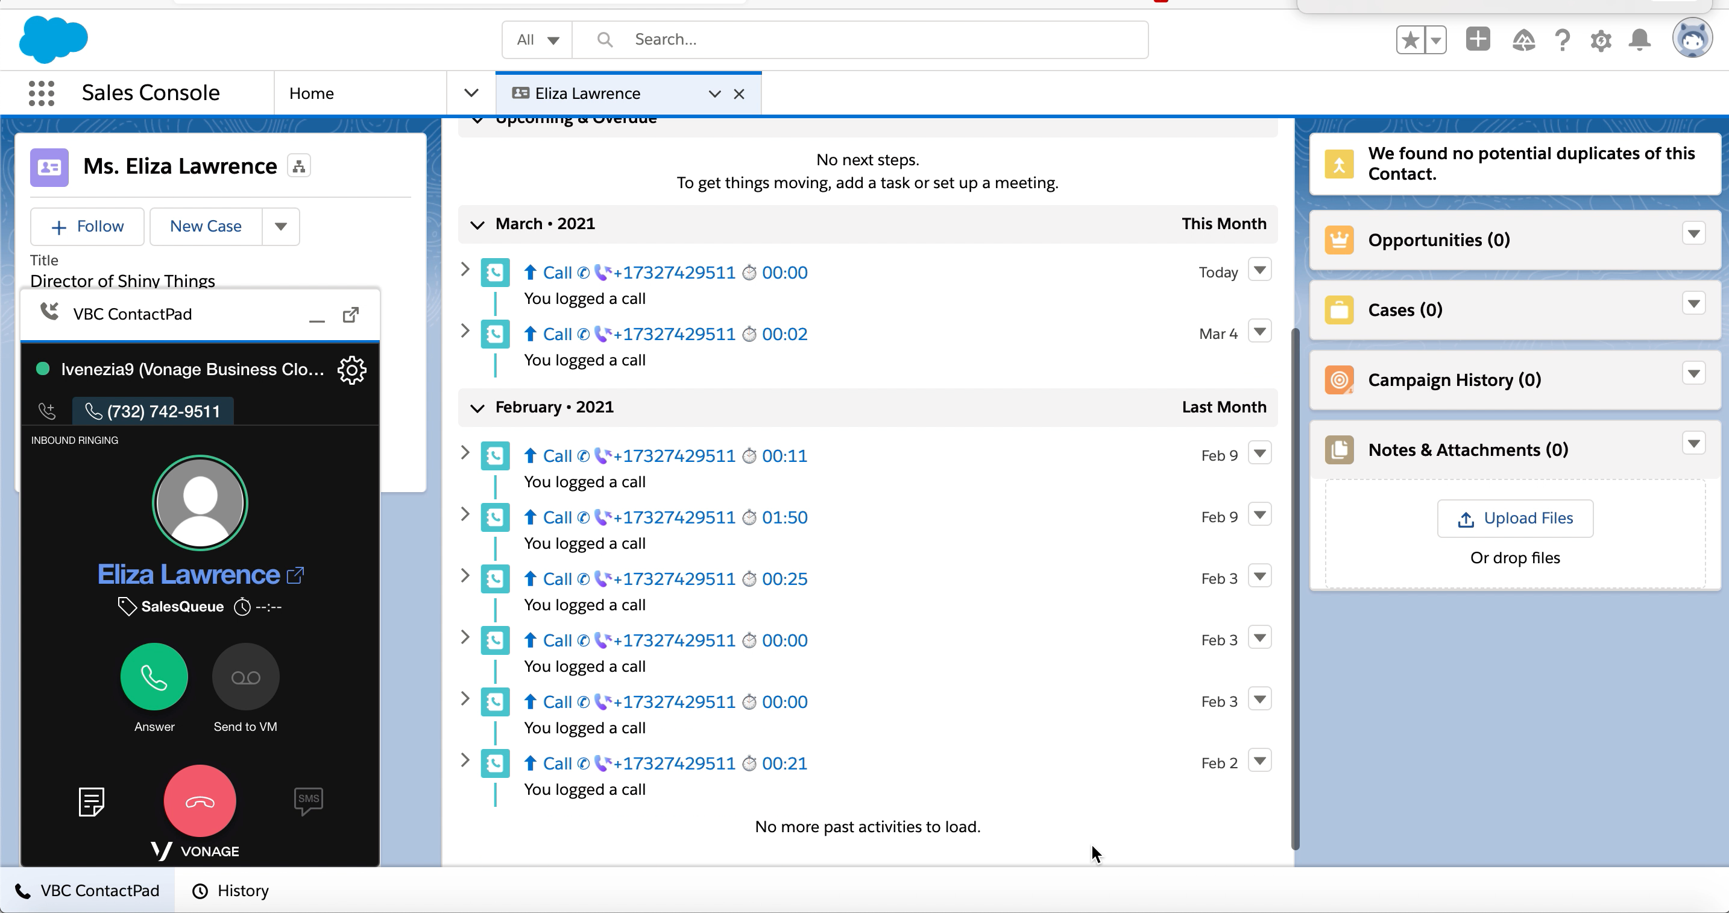Click the Salesforce notifications bell
This screenshot has height=913, width=1729.
1640,40
